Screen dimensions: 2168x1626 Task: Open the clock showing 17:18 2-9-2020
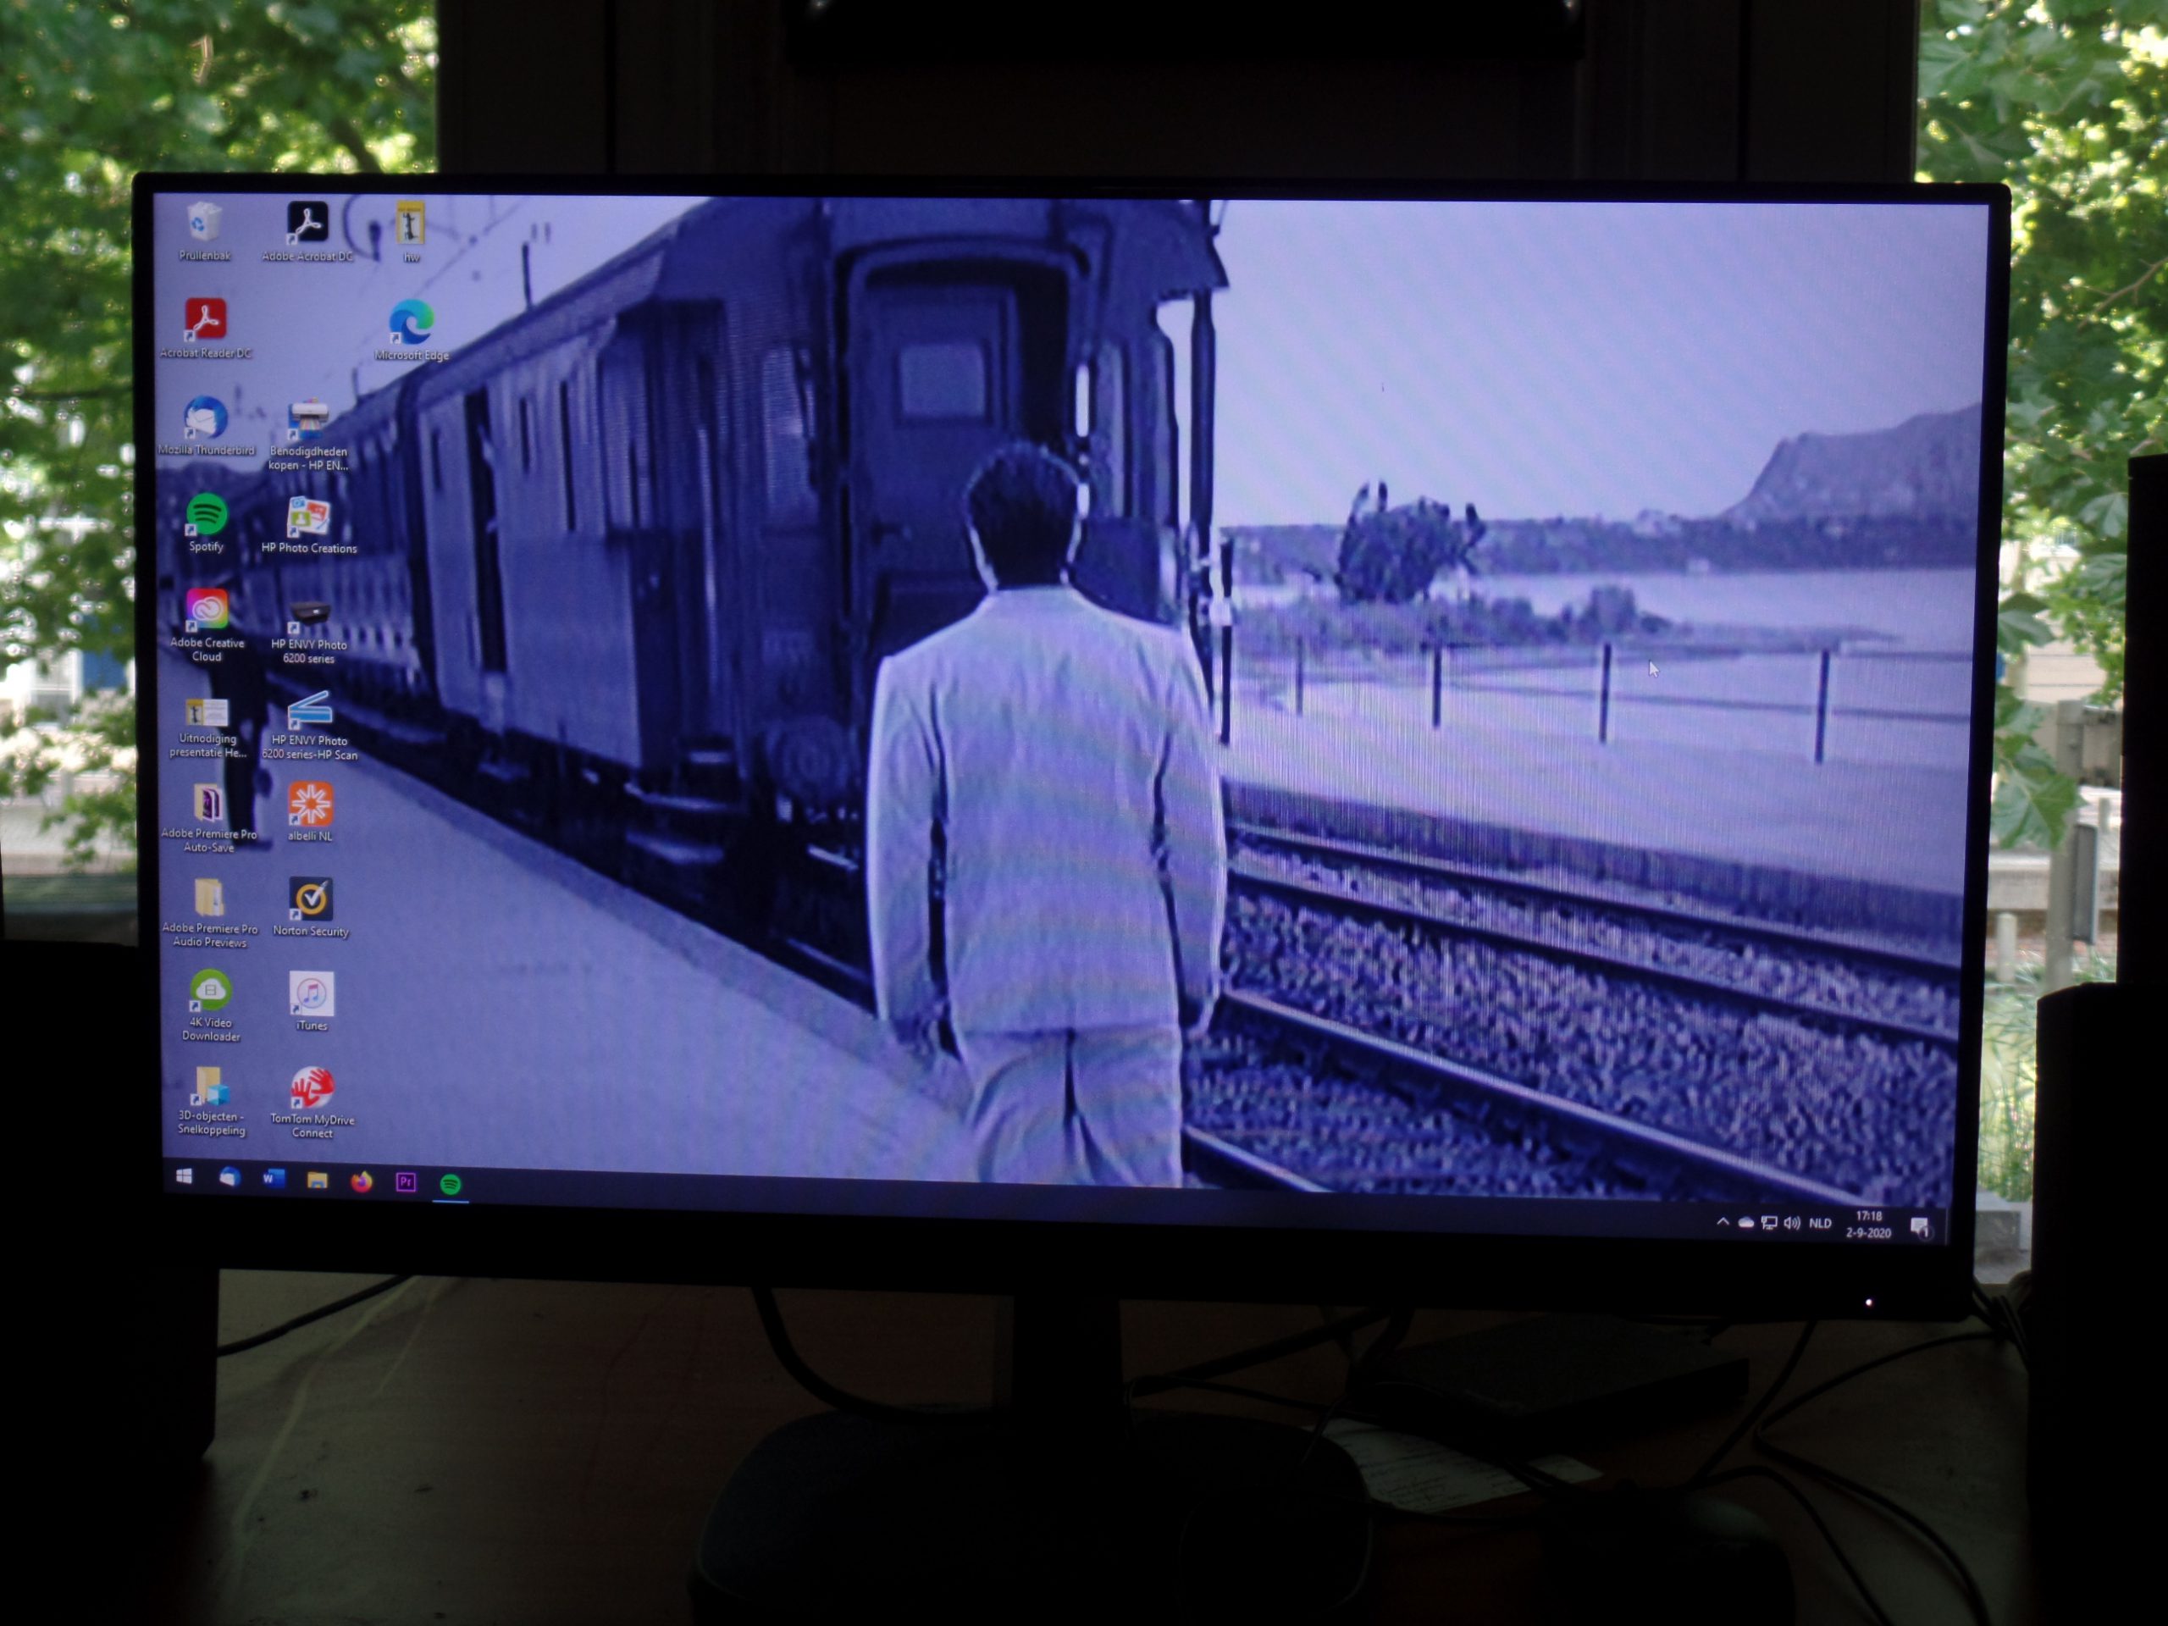tap(1868, 1225)
